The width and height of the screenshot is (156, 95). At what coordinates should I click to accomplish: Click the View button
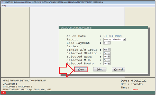tap(81, 69)
